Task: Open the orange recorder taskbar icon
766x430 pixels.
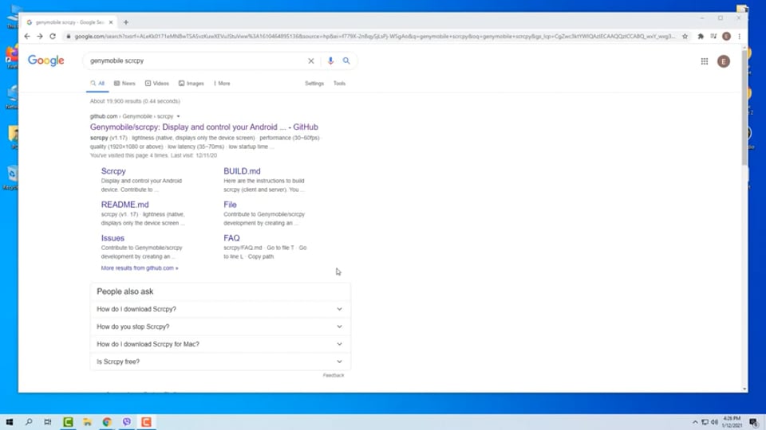Action: [146, 422]
